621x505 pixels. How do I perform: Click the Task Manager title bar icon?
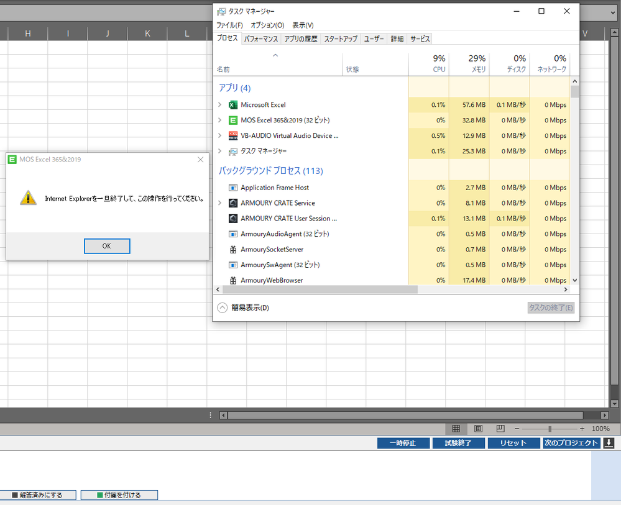point(221,11)
